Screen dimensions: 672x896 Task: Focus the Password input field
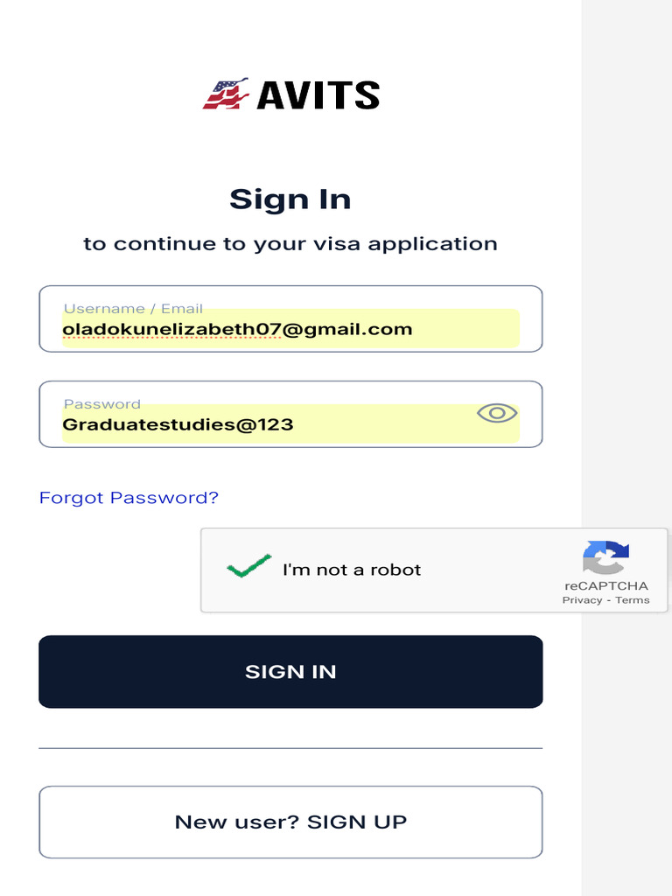point(262,425)
